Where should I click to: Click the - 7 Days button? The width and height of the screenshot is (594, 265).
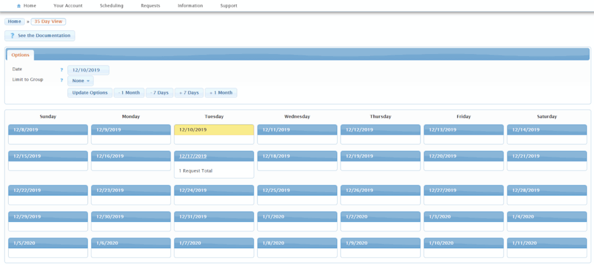(x=160, y=93)
